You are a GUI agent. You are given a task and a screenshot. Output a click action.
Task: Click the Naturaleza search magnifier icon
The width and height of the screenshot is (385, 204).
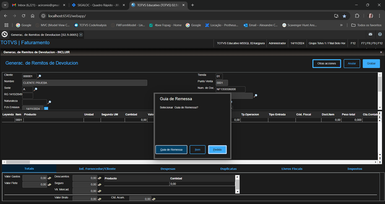tap(49, 102)
